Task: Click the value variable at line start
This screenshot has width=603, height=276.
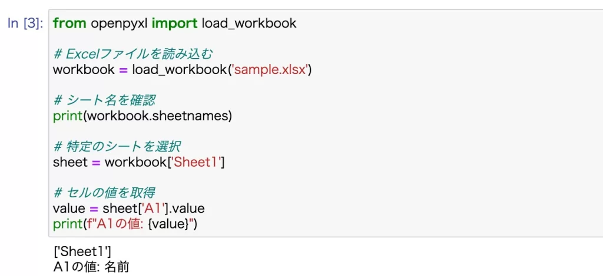Action: point(69,208)
